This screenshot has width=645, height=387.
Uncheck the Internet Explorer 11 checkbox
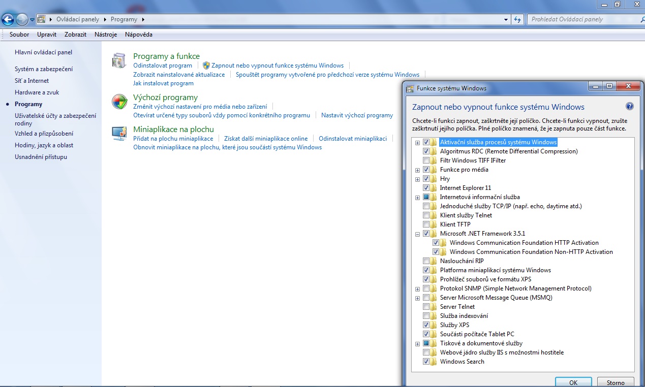(426, 188)
